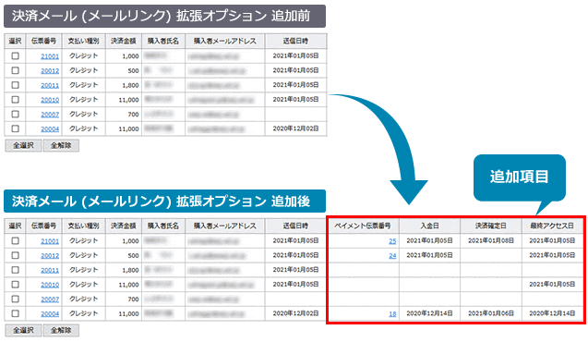Tick checkbox for slip 20012 in 追加前 table
The height and width of the screenshot is (342, 588).
(15, 70)
